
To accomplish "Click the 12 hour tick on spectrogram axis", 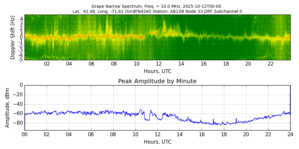I will coord(159,64).
